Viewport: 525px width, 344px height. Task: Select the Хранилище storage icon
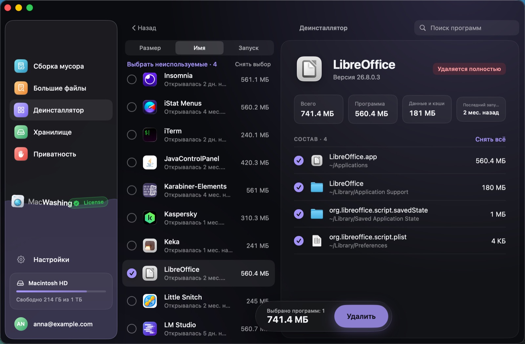pos(21,132)
